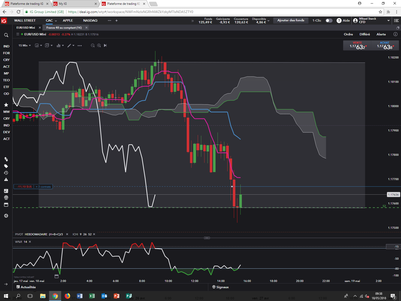Screen dimensions: 401x301
Task: Create an Alerte for EUR/USD
Action: click(x=381, y=34)
